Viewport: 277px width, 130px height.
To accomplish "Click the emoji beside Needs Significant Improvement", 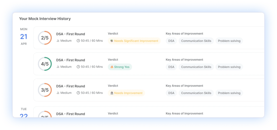I will tap(112, 41).
